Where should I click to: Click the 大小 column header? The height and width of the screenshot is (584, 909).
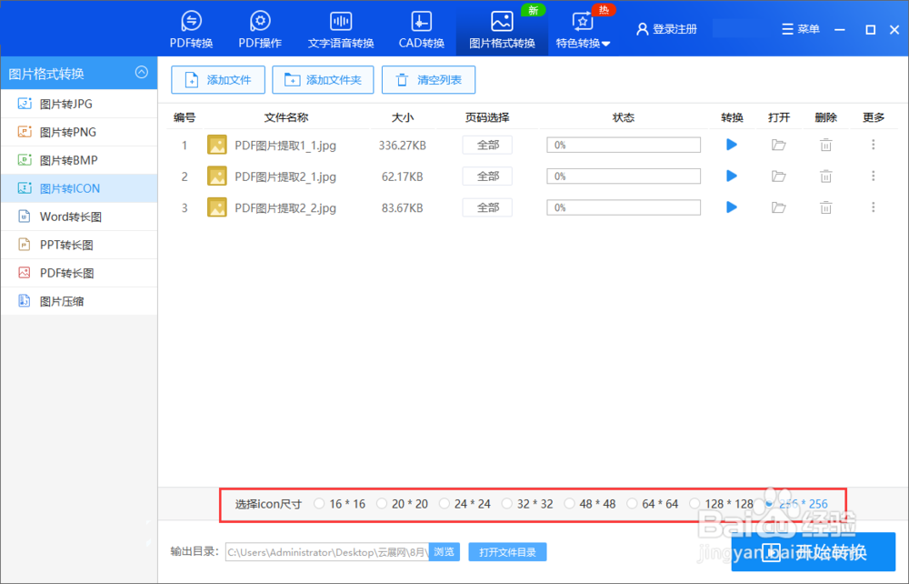pos(403,117)
